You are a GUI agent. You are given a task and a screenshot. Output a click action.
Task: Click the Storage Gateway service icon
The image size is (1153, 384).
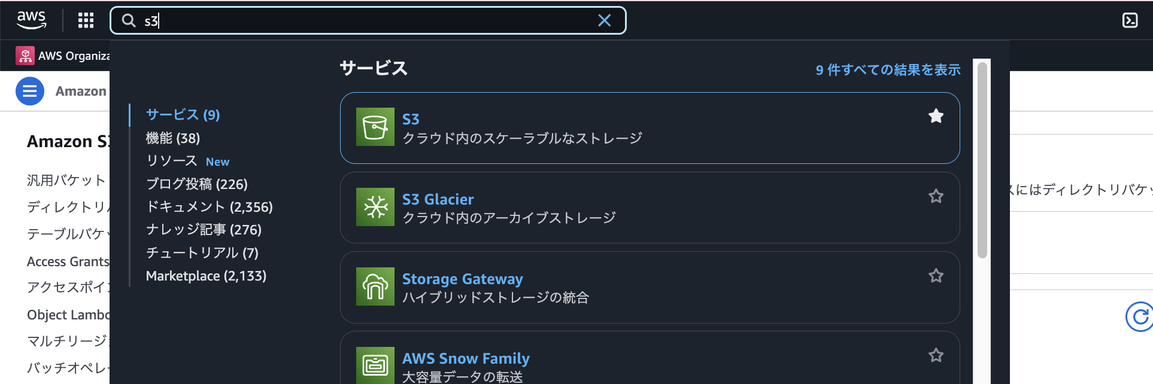(375, 287)
